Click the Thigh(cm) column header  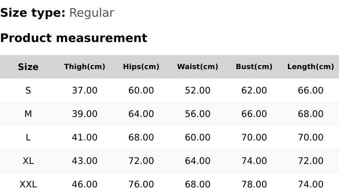(85, 67)
